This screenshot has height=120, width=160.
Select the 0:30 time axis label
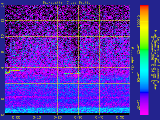(x=78, y=117)
